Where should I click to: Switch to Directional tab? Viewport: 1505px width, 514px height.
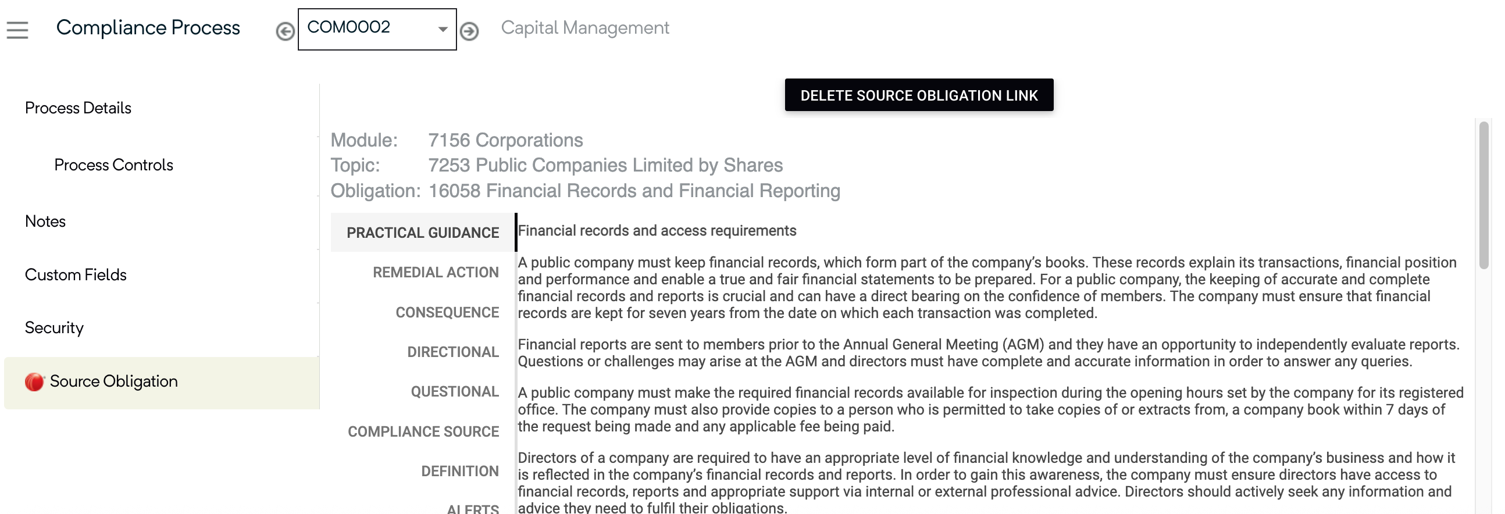453,352
